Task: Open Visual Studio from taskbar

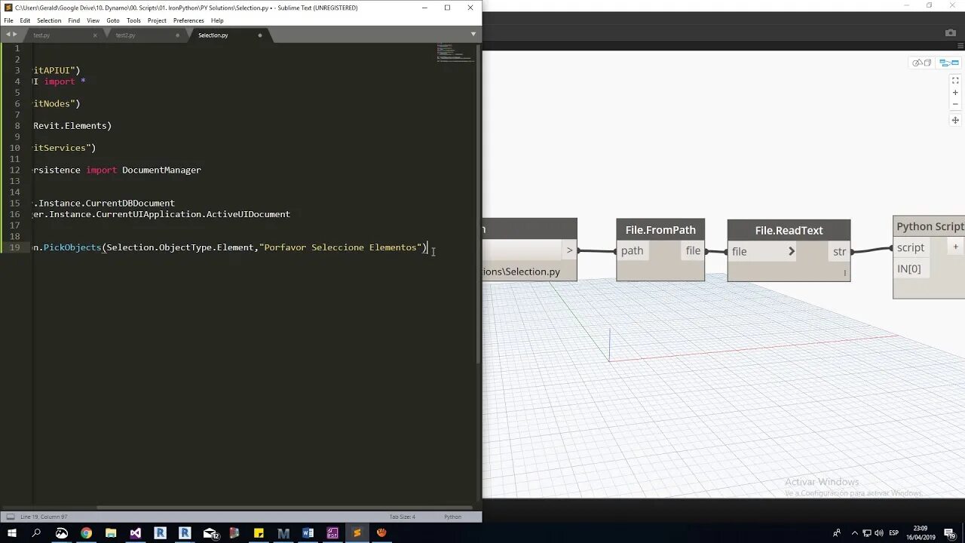Action: click(136, 533)
